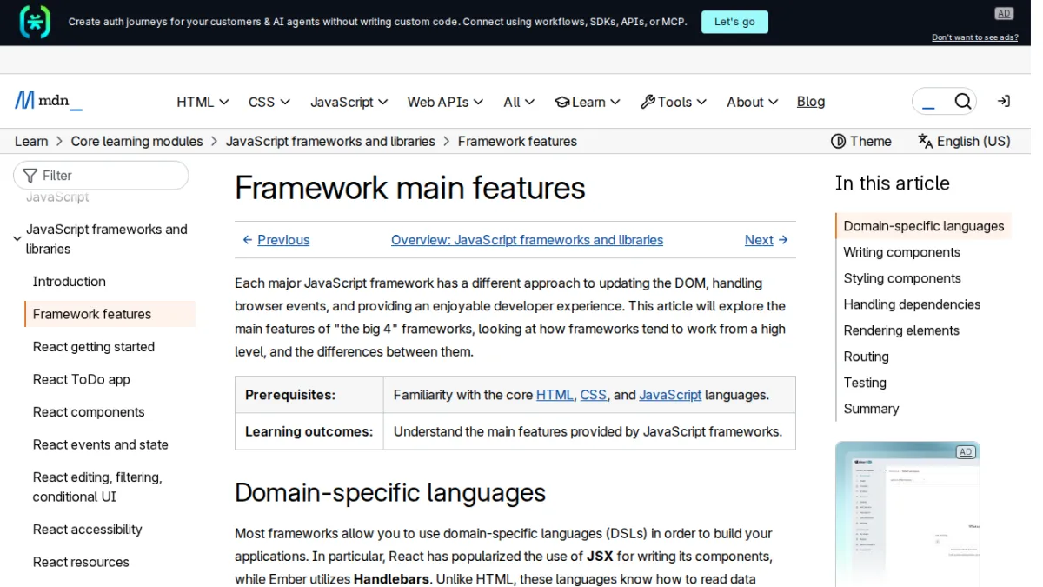Viewport: 1043px width, 587px height.
Task: Click the Descope ad logo
Action: point(35,22)
